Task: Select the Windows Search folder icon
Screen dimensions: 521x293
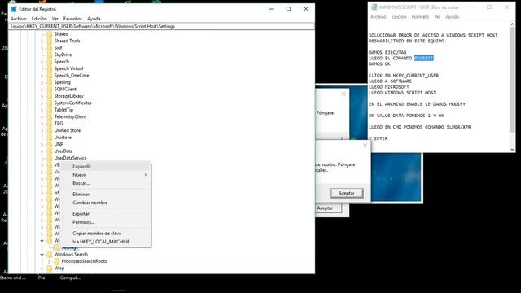Action: (x=50, y=255)
